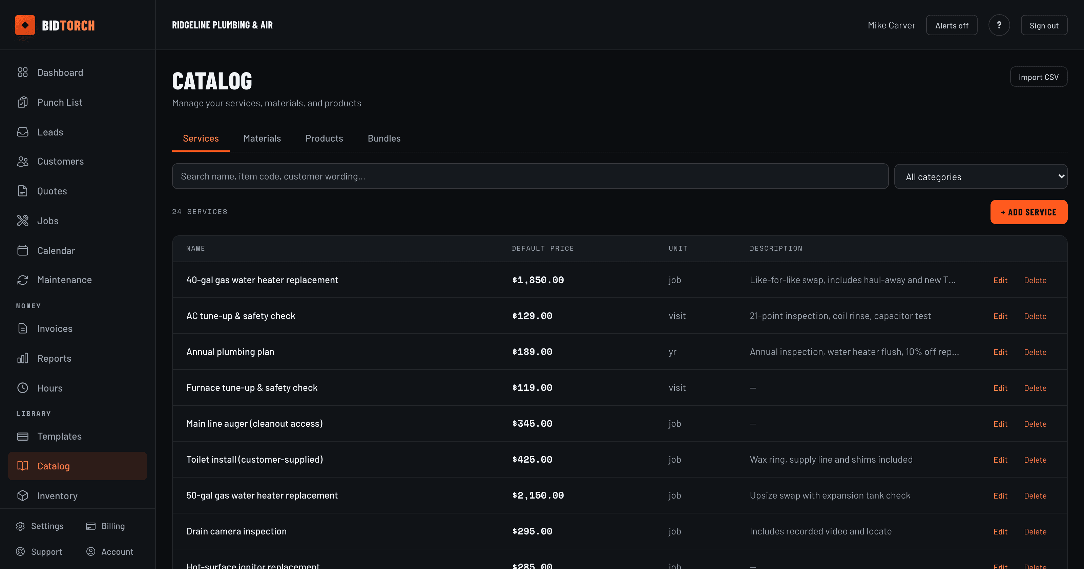Click the Customers people icon
This screenshot has height=569, width=1084.
coord(23,162)
